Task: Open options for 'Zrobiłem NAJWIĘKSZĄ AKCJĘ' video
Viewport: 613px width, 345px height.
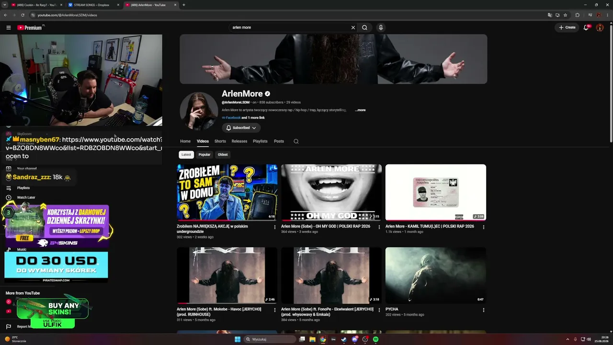Action: coord(275,227)
